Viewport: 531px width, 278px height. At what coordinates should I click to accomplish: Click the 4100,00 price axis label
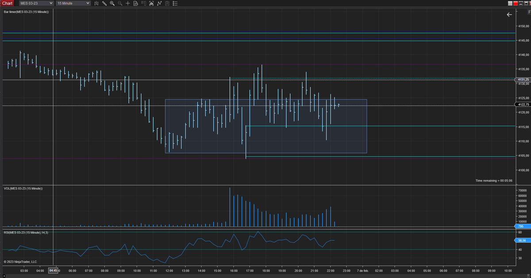(524, 170)
